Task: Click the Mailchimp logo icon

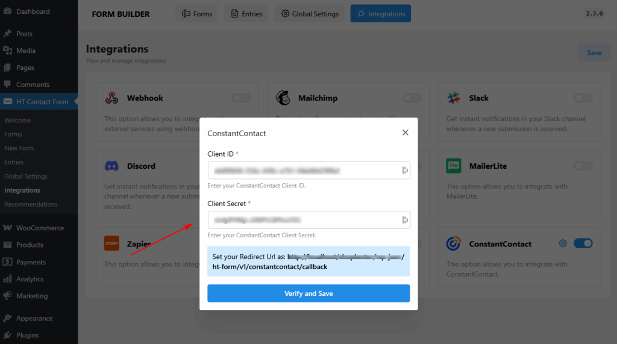Action: (283, 98)
